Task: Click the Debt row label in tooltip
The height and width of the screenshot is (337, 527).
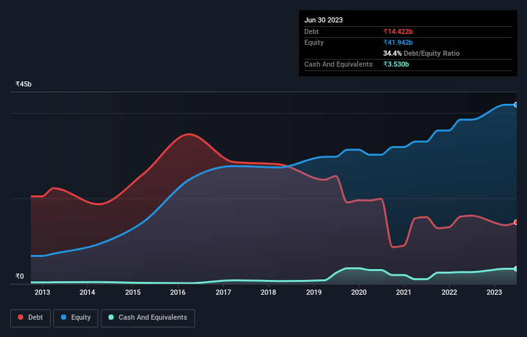Action: coord(311,31)
